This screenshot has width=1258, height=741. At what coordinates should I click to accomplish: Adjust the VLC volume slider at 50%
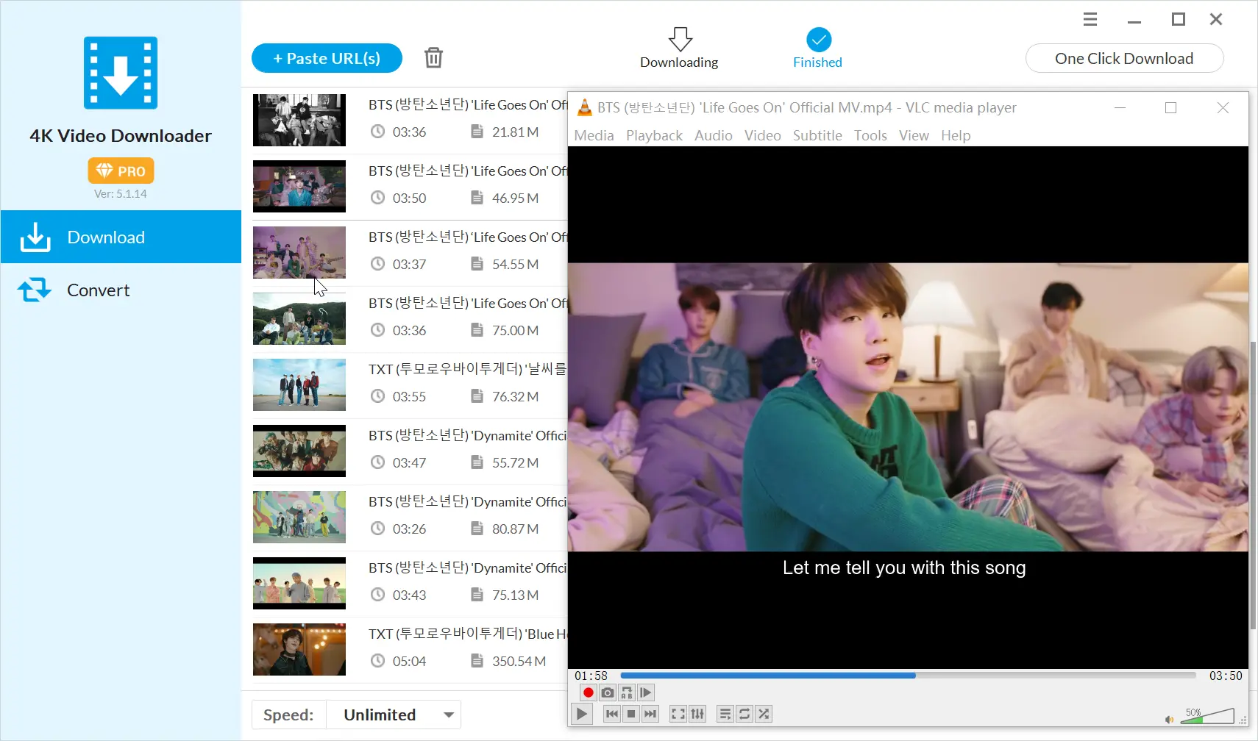pos(1207,716)
